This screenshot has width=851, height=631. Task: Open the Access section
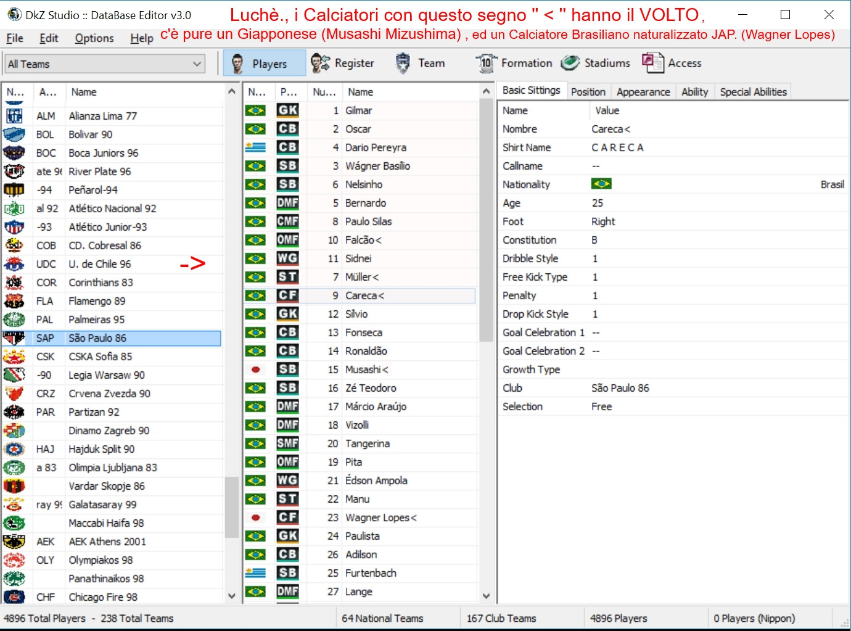(x=672, y=63)
